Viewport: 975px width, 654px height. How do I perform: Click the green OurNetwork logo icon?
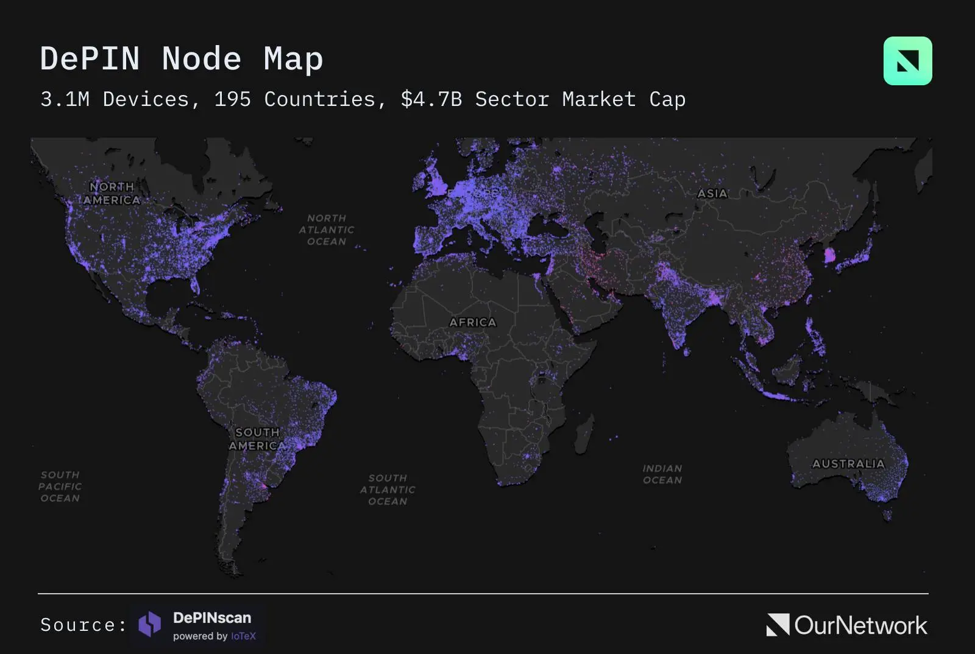(x=907, y=61)
